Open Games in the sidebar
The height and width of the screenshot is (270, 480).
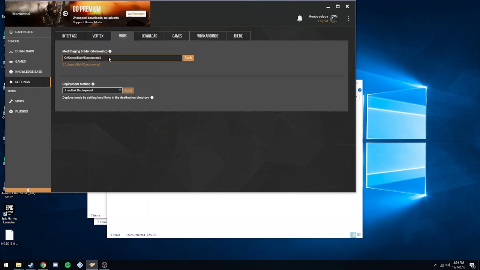point(28,61)
